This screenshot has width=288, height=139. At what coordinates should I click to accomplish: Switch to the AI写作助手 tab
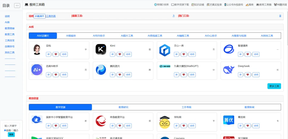pos(99,36)
